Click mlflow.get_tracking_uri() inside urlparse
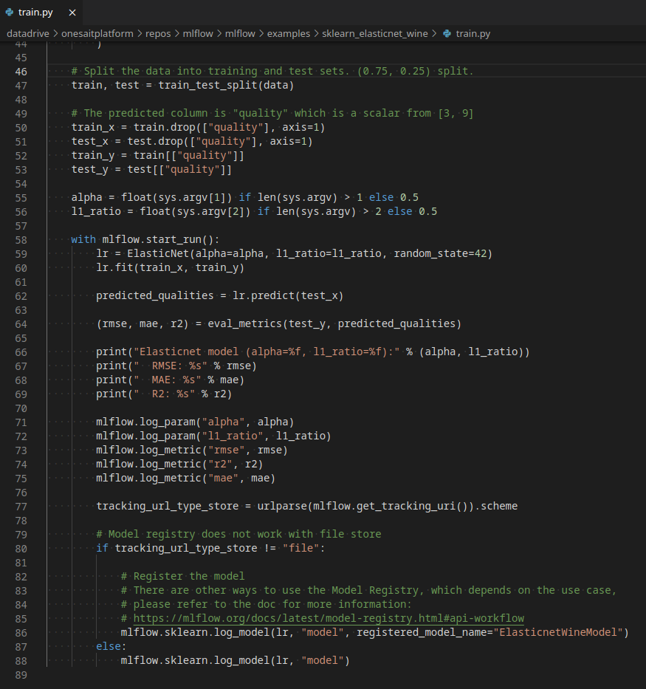This screenshot has width=646, height=689. tap(390, 506)
